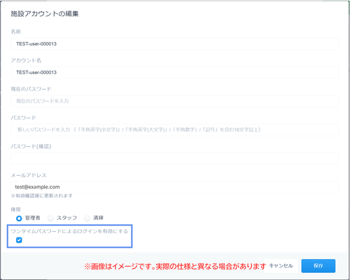Click the 名前 field label
350x280 pixels.
point(15,31)
